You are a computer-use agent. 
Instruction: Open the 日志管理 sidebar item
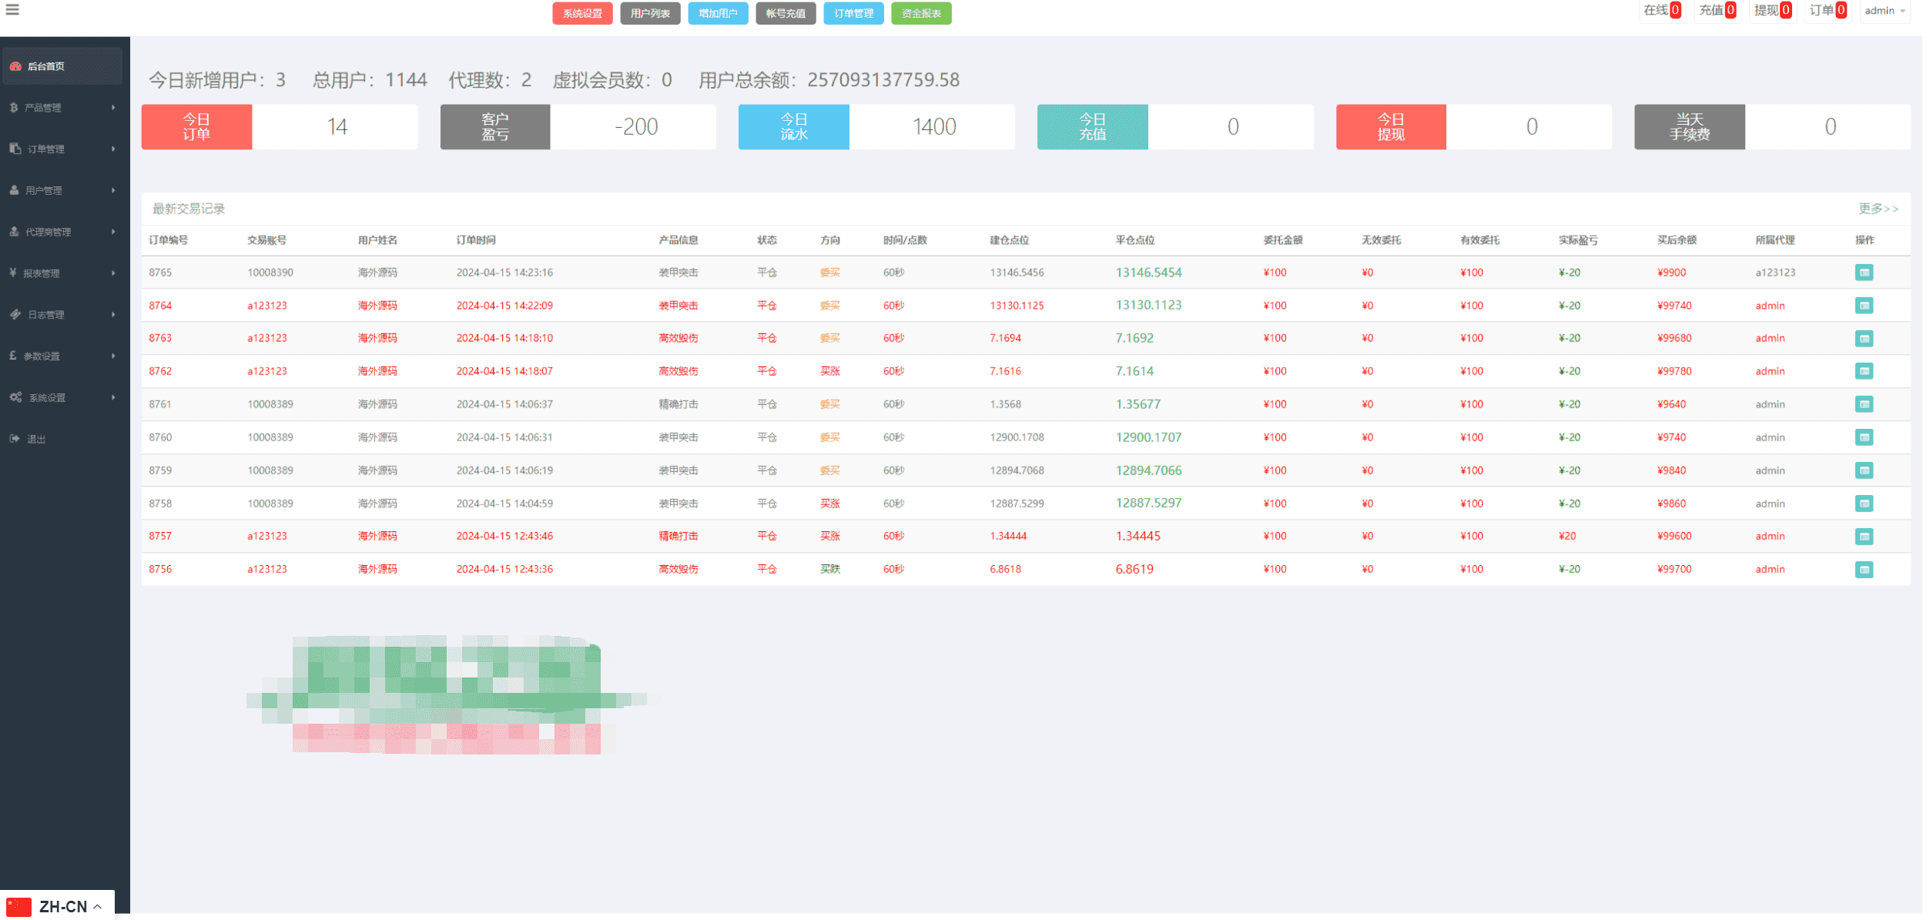pos(62,315)
